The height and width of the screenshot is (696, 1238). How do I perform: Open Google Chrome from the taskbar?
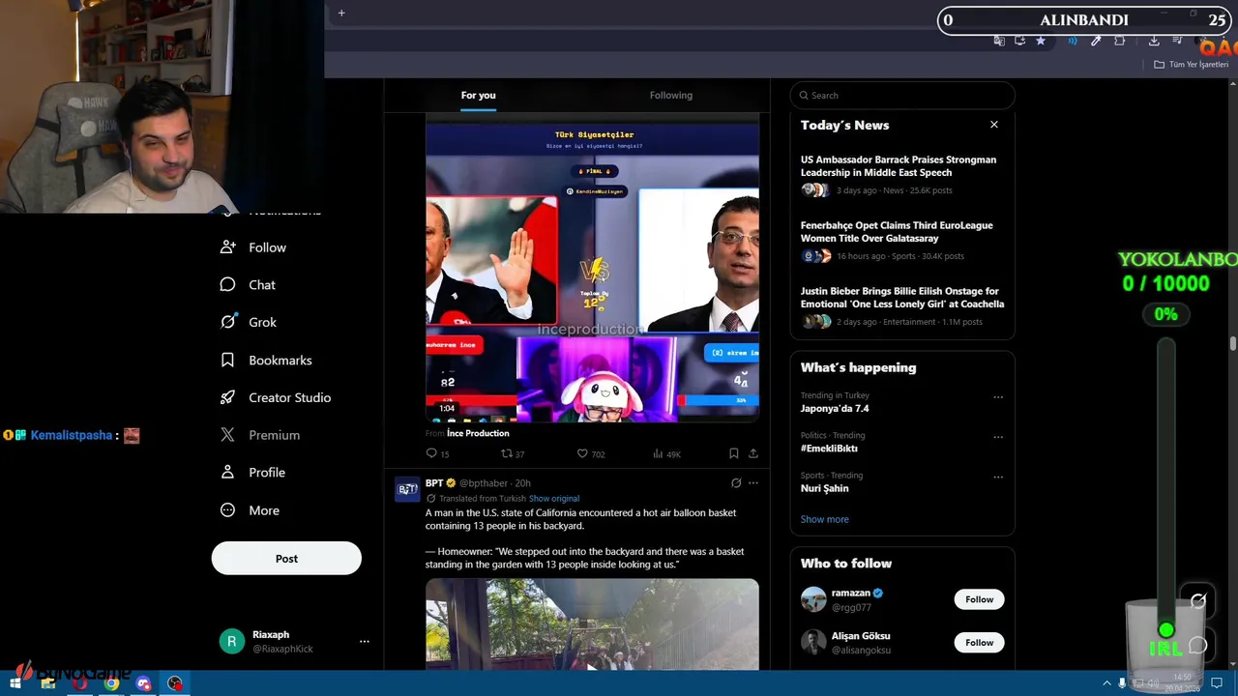pyautogui.click(x=112, y=683)
